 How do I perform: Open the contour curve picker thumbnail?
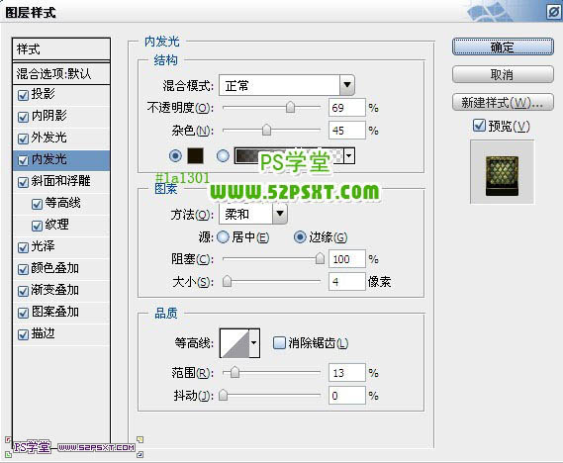(235, 343)
